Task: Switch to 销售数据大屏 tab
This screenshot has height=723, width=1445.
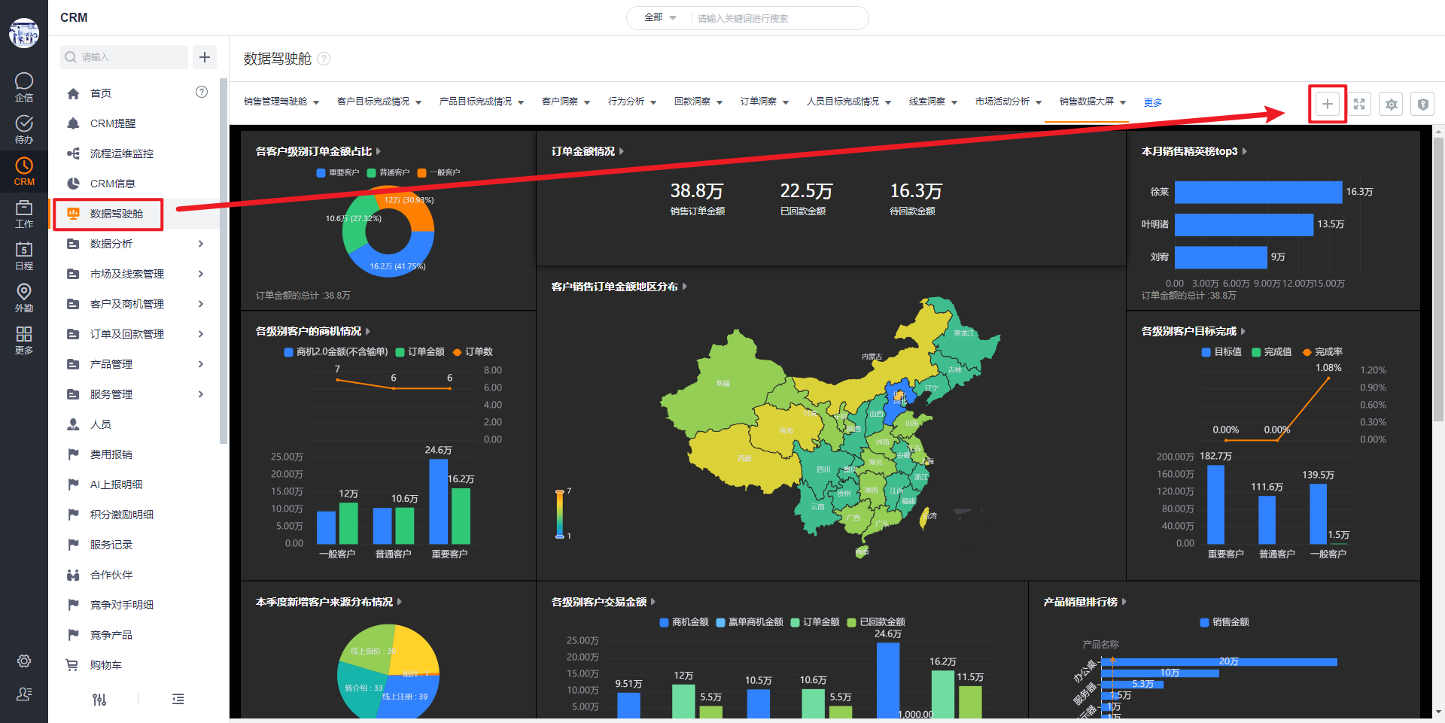Action: (1087, 102)
